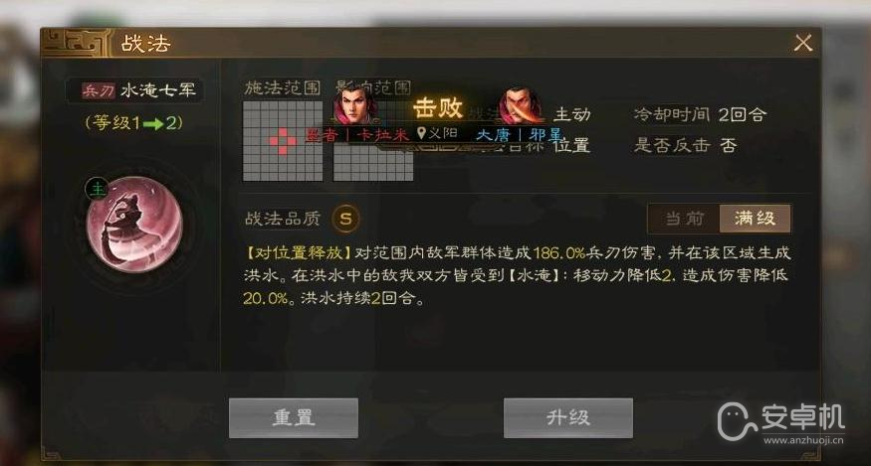Viewport: 871px width, 466px height.
Task: Tap the S quality rank badge
Action: pos(345,218)
